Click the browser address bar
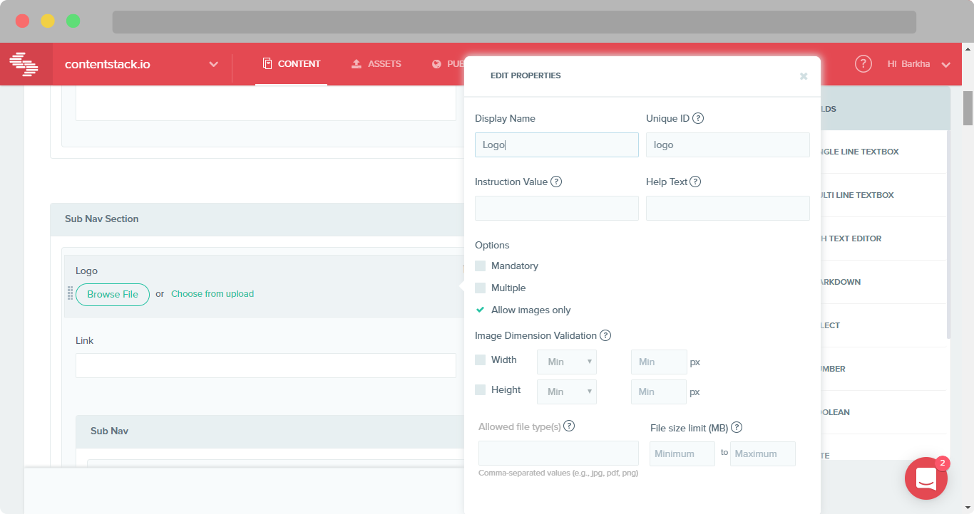The width and height of the screenshot is (974, 514). [514, 21]
